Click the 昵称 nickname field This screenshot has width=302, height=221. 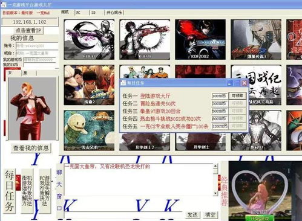[37, 53]
